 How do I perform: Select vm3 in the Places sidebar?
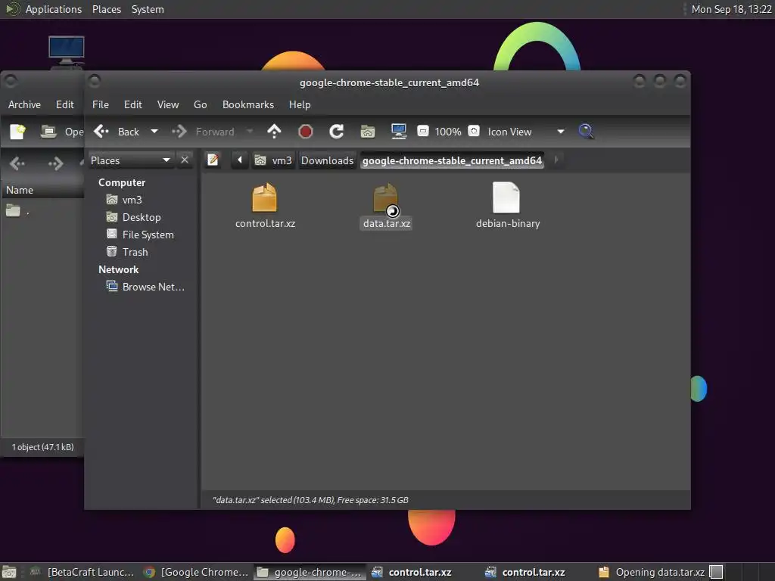click(132, 200)
